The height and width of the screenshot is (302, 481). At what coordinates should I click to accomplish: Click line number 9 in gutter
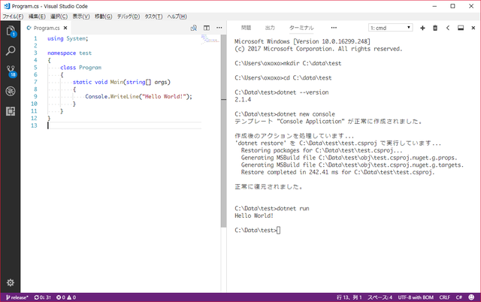click(35, 97)
